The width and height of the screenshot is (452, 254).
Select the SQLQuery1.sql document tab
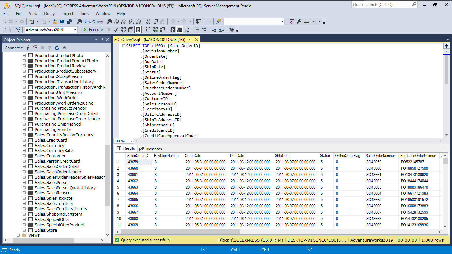click(x=150, y=39)
